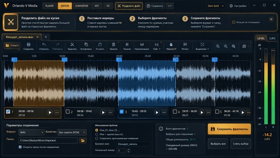Open the top bar three-dots menu
Screen dimensions: 280x158
pos(170,6)
